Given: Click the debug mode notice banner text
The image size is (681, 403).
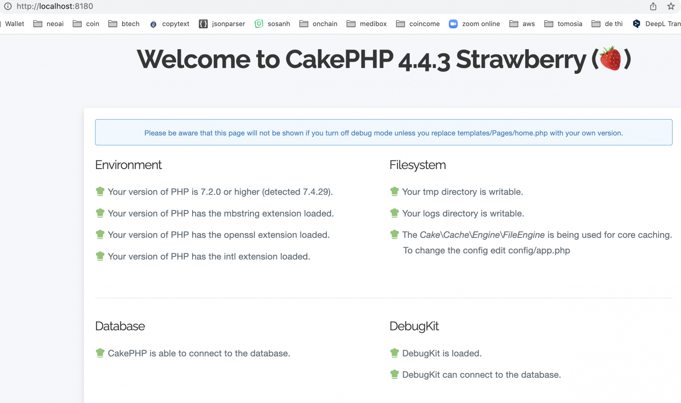Looking at the screenshot, I should (x=383, y=133).
